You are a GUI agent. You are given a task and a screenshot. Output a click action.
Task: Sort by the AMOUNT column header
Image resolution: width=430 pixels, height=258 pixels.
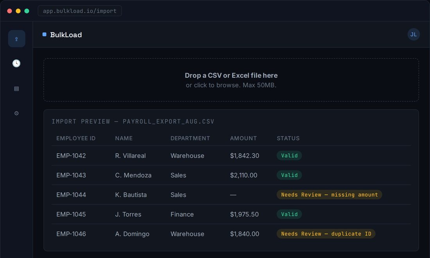click(243, 138)
